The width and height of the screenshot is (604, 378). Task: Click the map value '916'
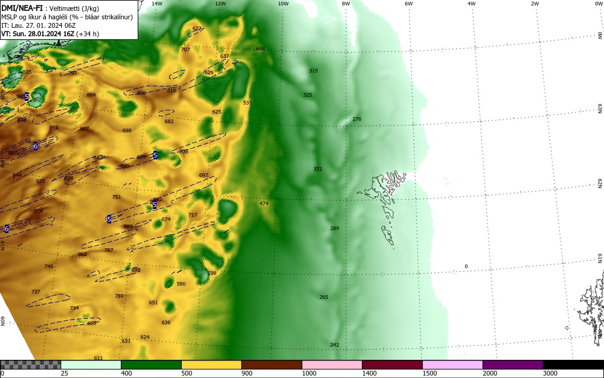coord(39,211)
